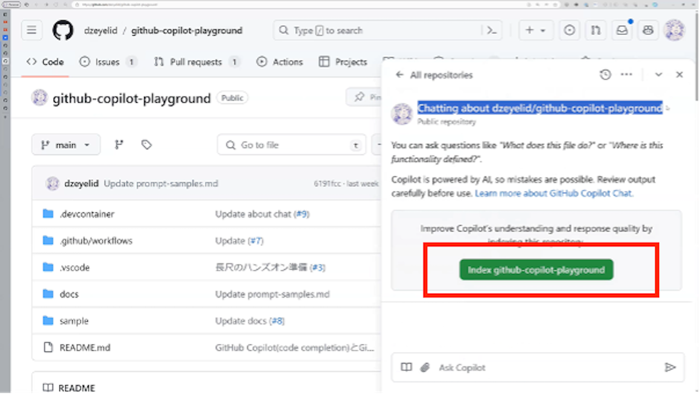
Task: Switch to the Issues tab
Action: point(108,62)
